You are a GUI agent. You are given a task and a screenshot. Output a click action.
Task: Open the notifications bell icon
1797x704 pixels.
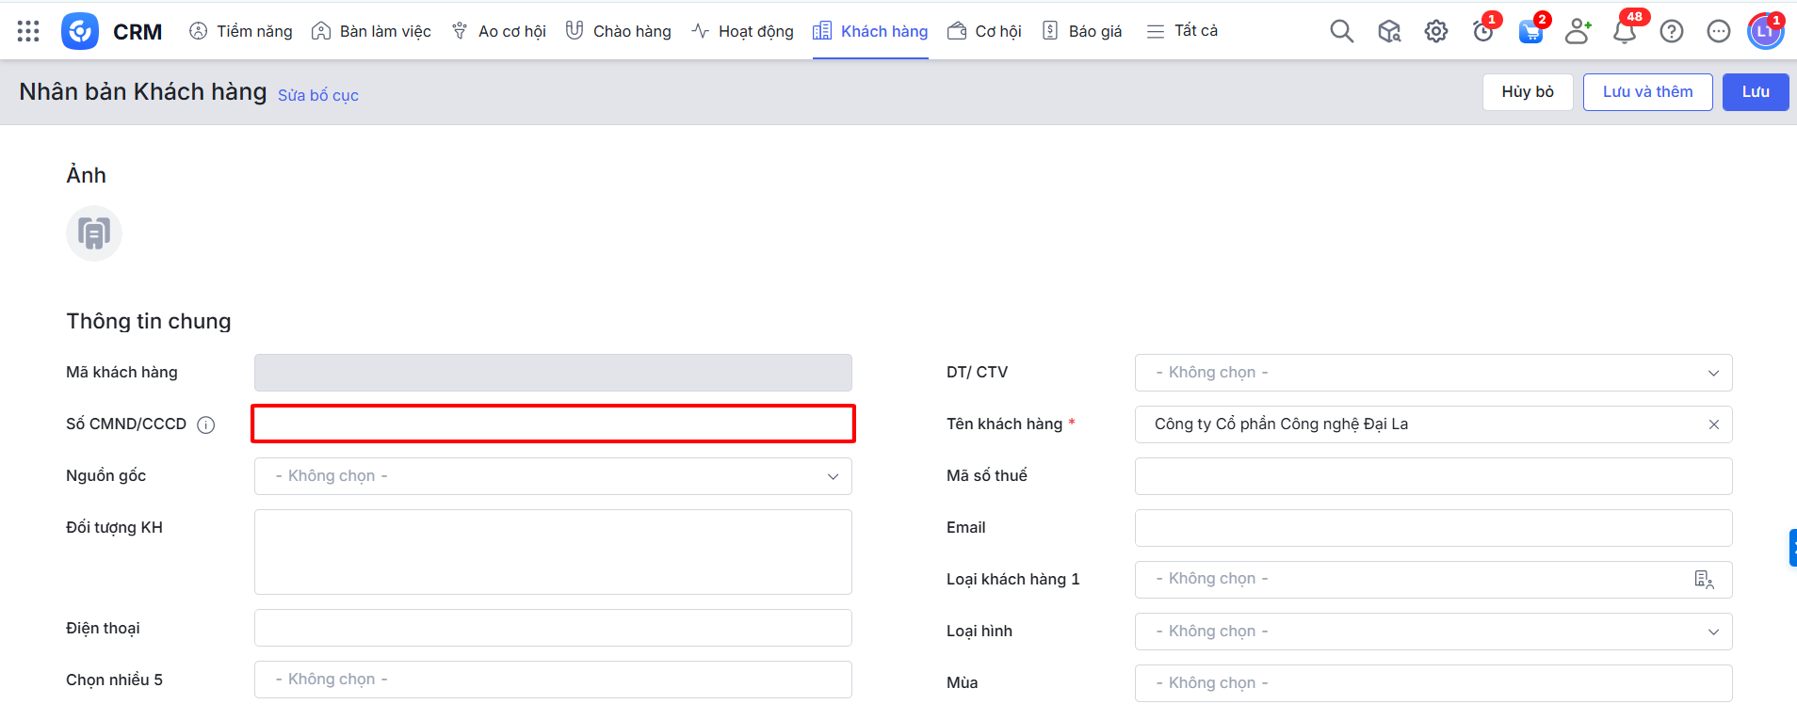(1624, 32)
